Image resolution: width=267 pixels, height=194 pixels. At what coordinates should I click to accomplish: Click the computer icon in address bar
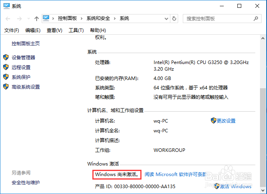click(46, 18)
